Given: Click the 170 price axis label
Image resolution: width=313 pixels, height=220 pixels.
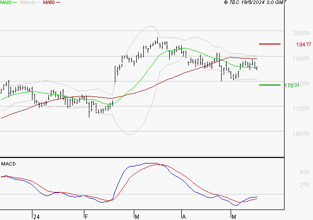Looking at the screenshot, I should [x=301, y=109].
